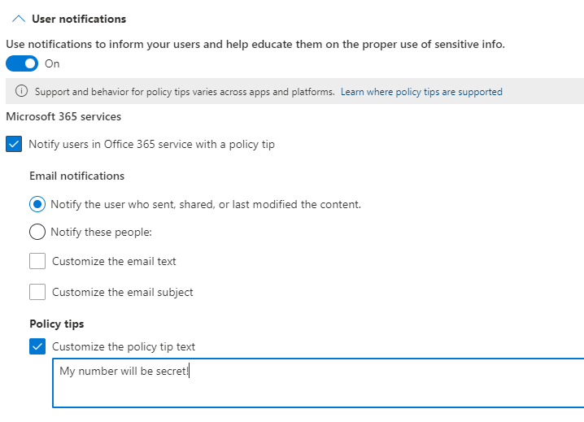Turn off the user notifications toggle switch
This screenshot has width=584, height=422.
point(22,63)
